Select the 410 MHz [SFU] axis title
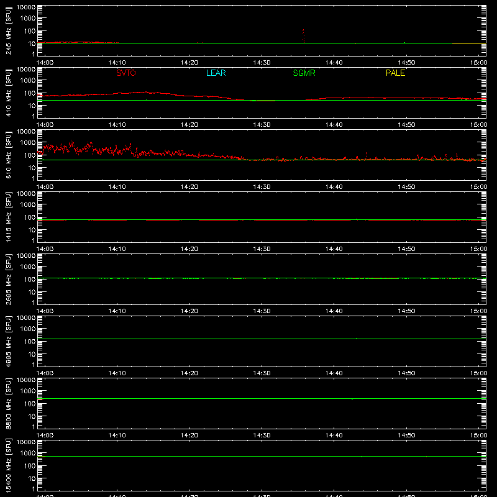This screenshot has width=497, height=497. [x=9, y=93]
